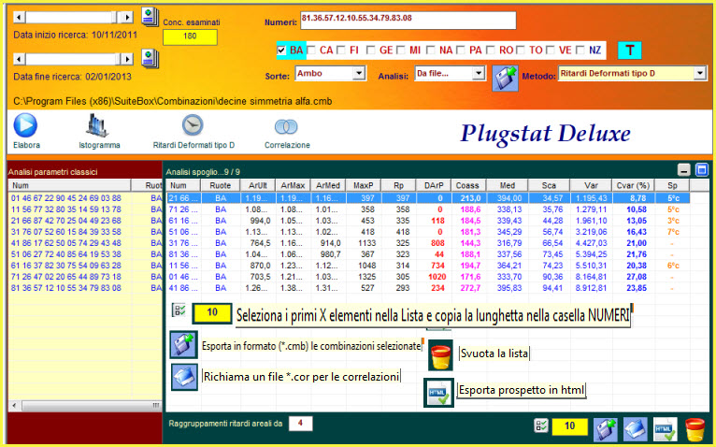Enable the FI wheel checkbox

tap(341, 50)
